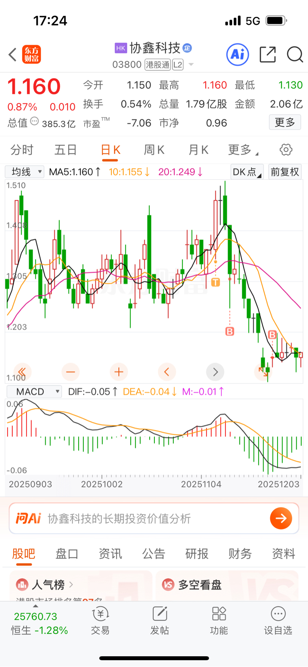Image resolution: width=308 pixels, height=667 pixels.
Task: Tap the 20:1.249 MA value
Action: click(x=180, y=172)
